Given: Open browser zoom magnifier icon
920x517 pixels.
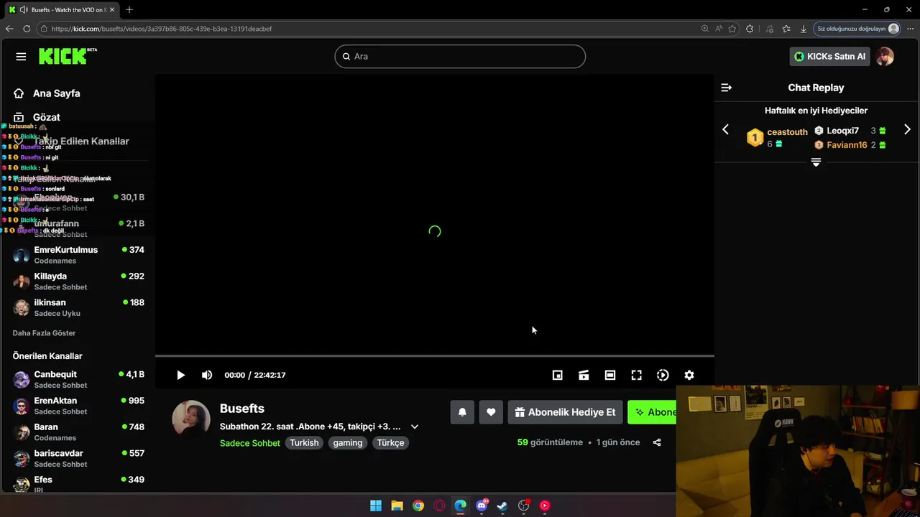Looking at the screenshot, I should [x=704, y=29].
